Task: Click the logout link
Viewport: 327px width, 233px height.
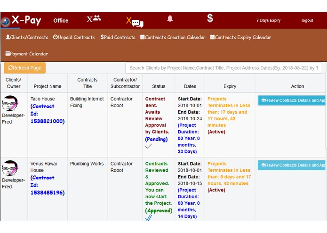Action: [x=307, y=20]
